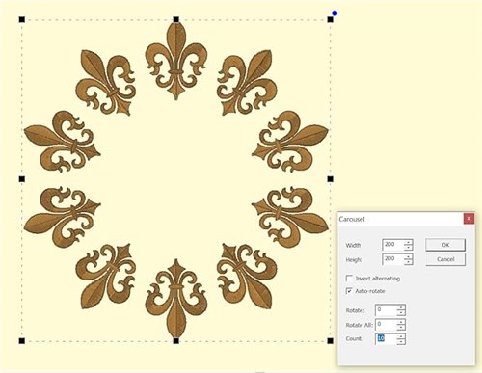Decrease Width with the down spinner arrow
482x373 pixels.
point(409,248)
